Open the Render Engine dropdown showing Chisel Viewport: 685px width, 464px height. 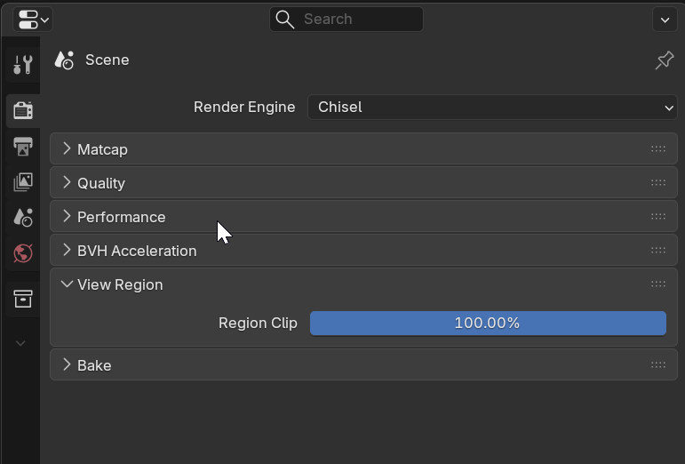[x=492, y=107]
